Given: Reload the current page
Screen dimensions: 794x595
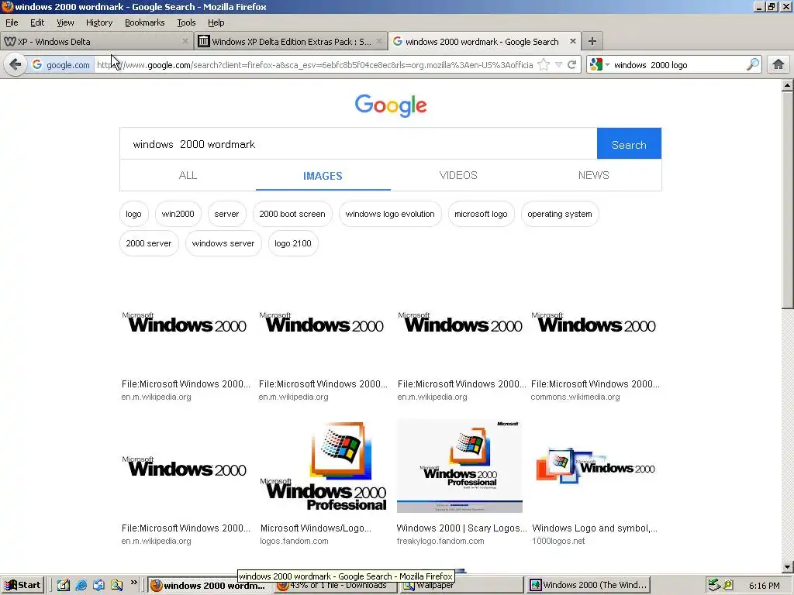Looking at the screenshot, I should click(572, 65).
